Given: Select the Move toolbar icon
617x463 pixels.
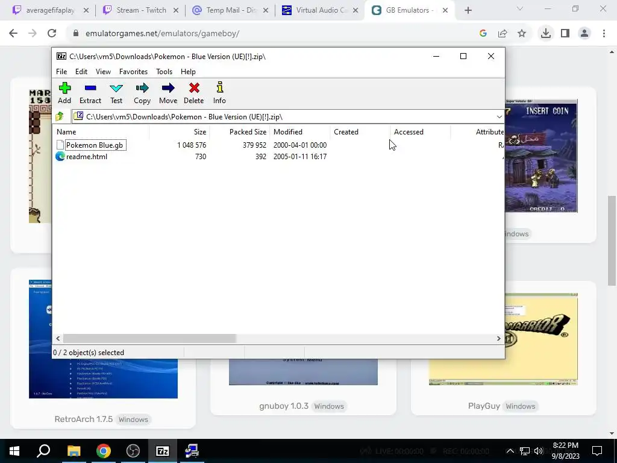Looking at the screenshot, I should click(x=168, y=88).
